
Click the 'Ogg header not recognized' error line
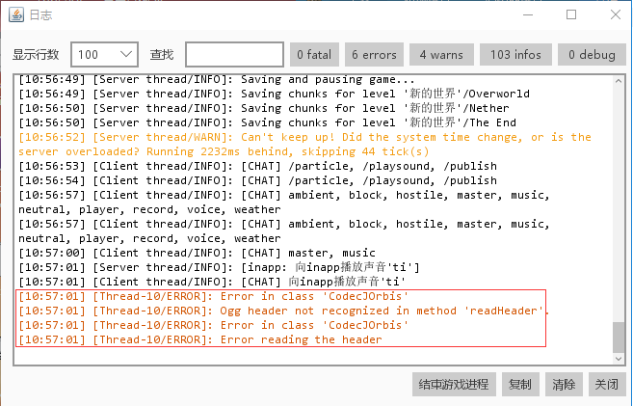(284, 311)
